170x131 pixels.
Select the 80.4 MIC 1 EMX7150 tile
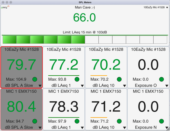[21, 107]
